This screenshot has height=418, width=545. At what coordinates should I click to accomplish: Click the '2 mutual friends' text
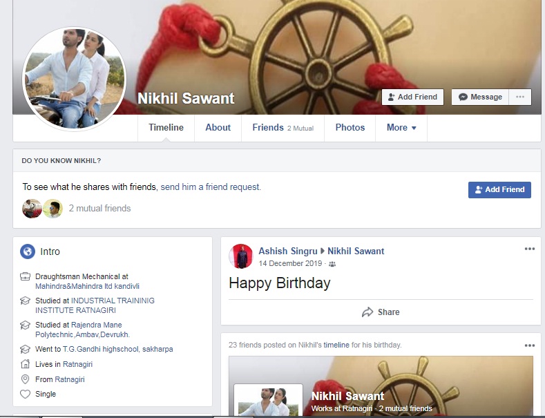pos(99,208)
